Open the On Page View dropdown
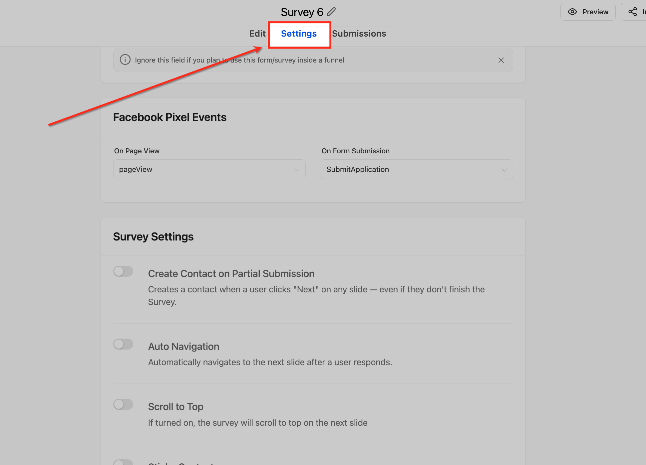646x465 pixels. 209,169
